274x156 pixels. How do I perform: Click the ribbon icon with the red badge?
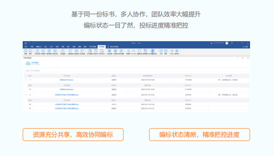pos(145,51)
